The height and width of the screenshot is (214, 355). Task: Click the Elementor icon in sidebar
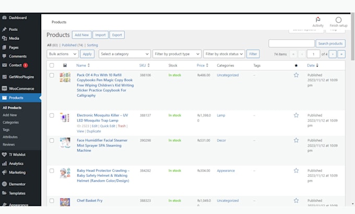tap(4, 184)
